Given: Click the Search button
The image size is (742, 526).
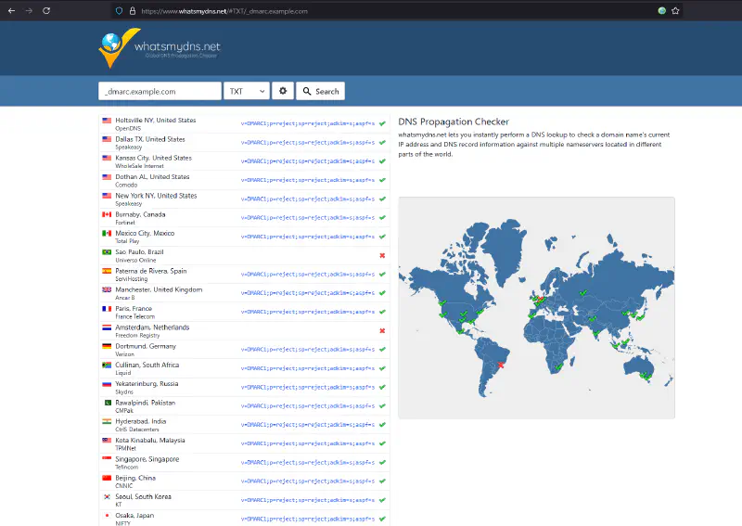Looking at the screenshot, I should 320,91.
